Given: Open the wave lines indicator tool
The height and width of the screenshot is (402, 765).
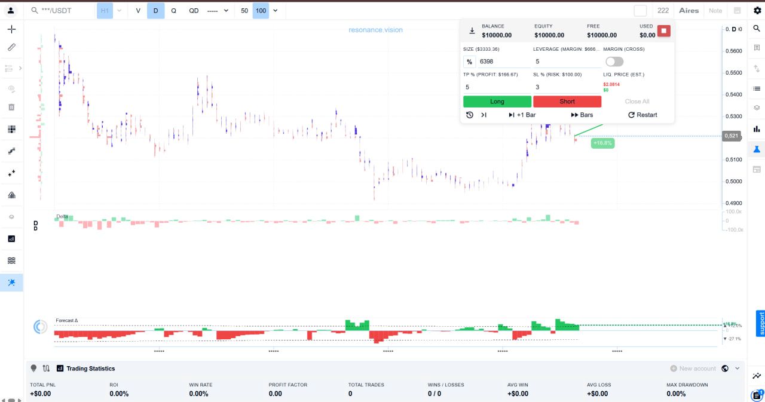Looking at the screenshot, I should coord(11,260).
